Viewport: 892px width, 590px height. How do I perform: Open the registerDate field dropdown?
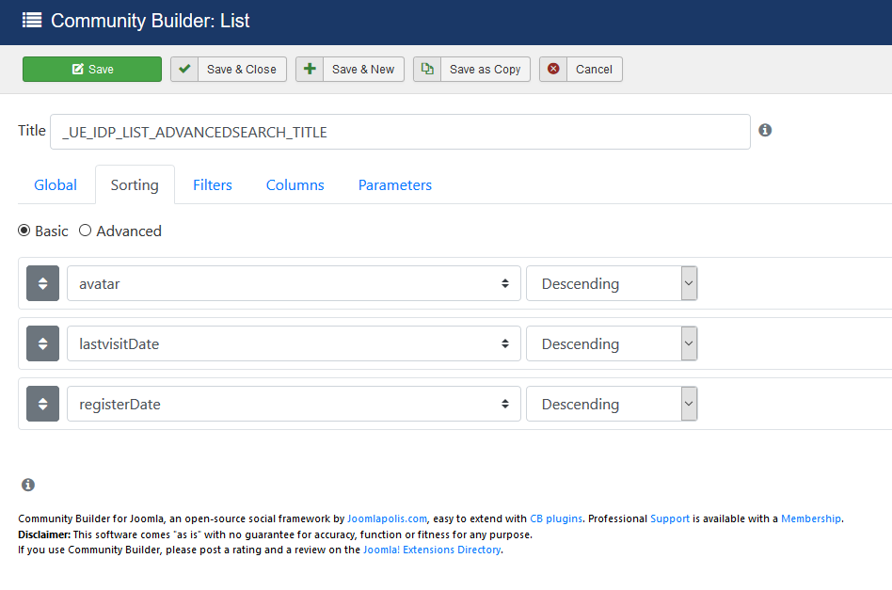294,404
